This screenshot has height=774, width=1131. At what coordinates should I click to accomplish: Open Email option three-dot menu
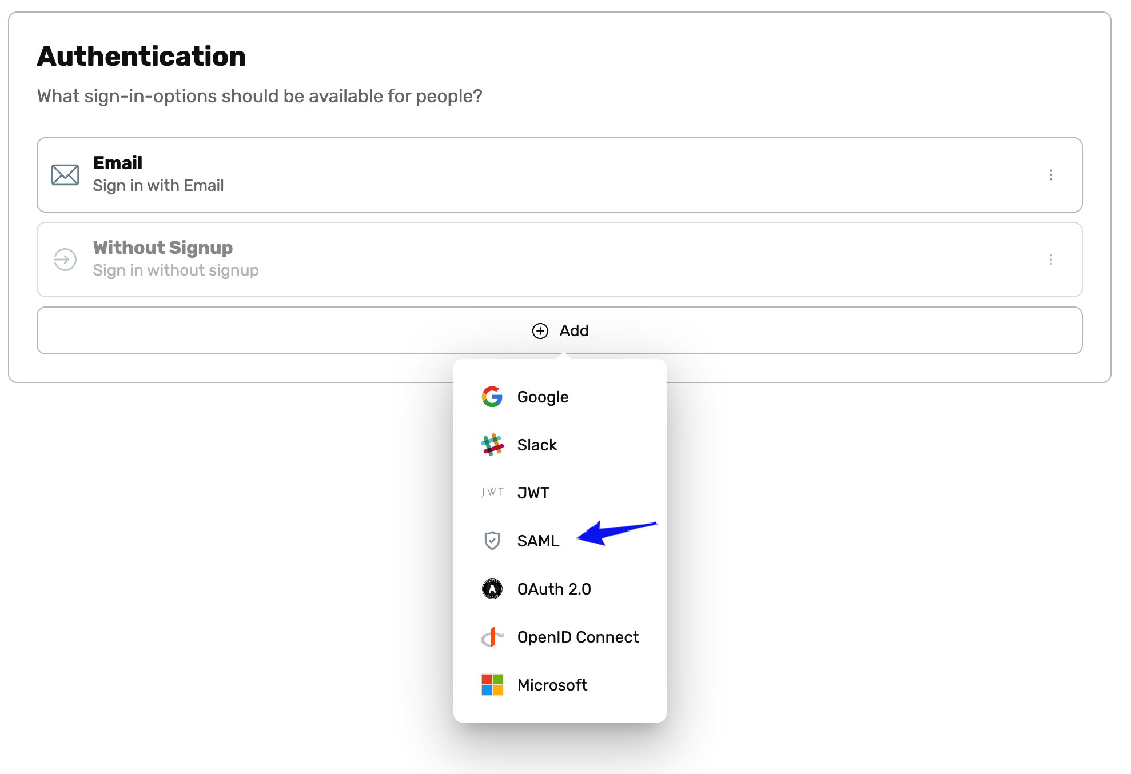(1050, 175)
